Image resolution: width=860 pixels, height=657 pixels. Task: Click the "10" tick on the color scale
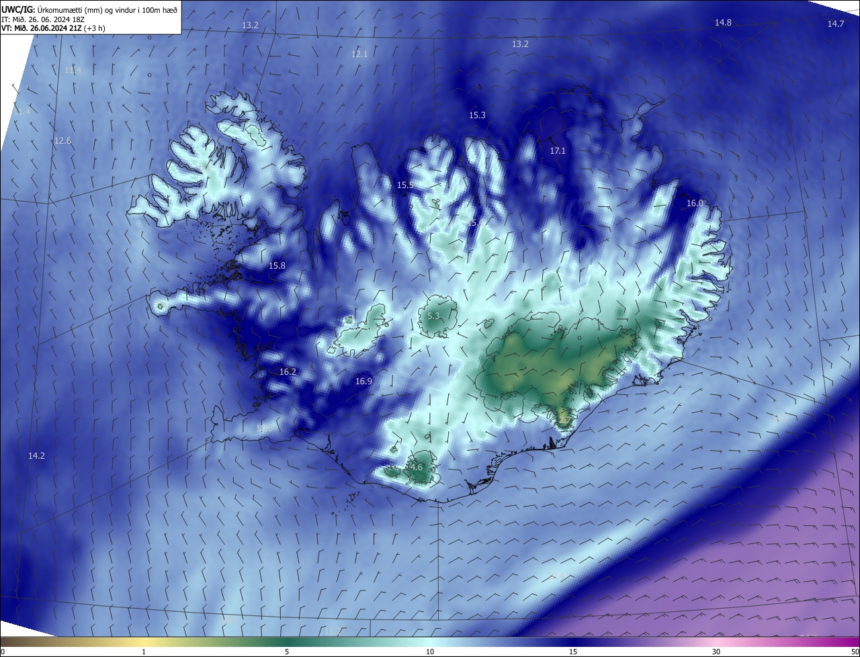tap(430, 652)
